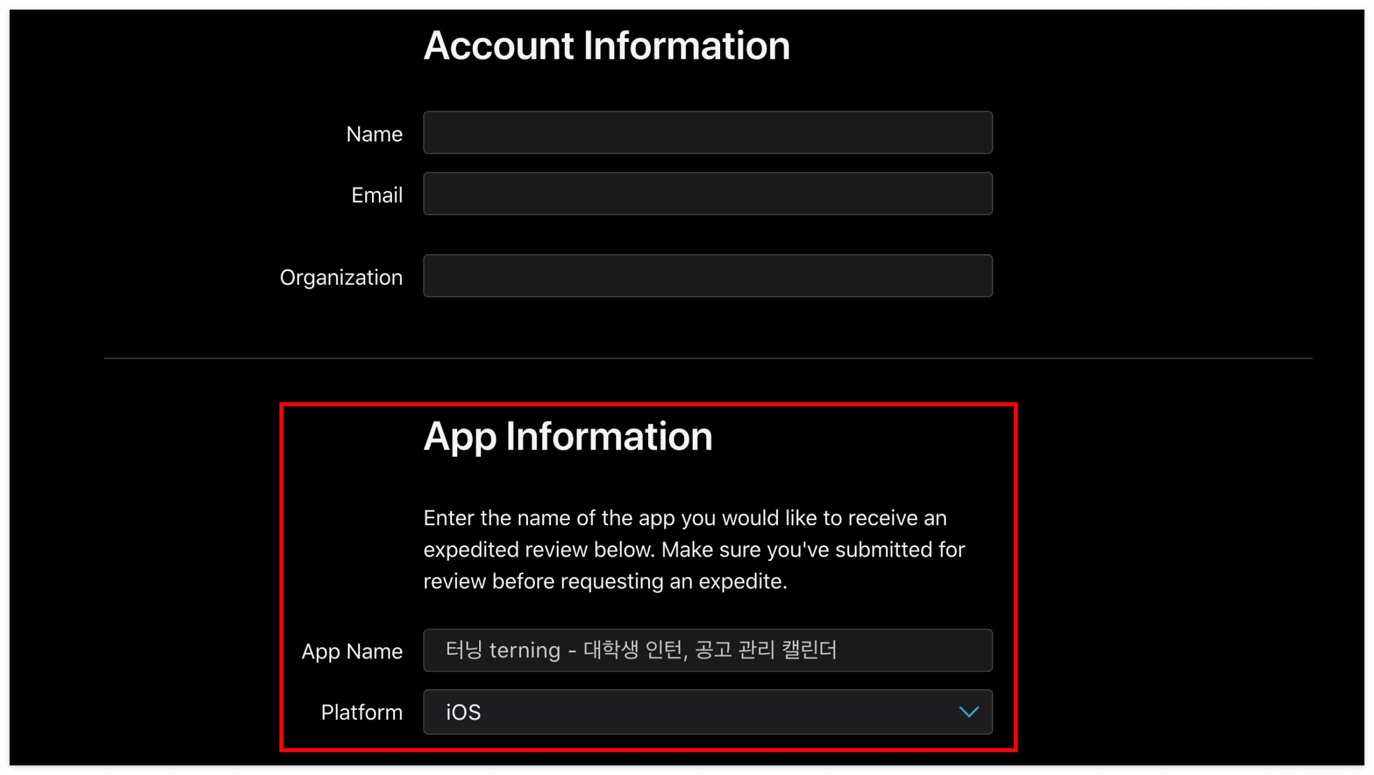Click the App Information heading
The width and height of the screenshot is (1374, 775).
pyautogui.click(x=568, y=436)
